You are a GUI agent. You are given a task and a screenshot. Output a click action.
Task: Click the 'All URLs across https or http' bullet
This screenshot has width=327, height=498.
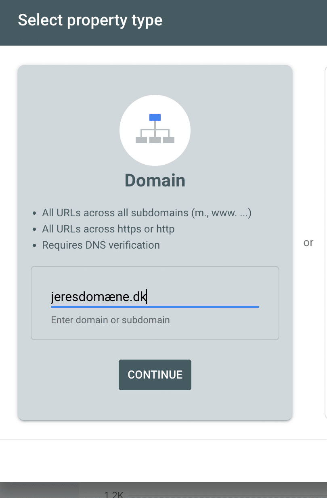tap(108, 229)
